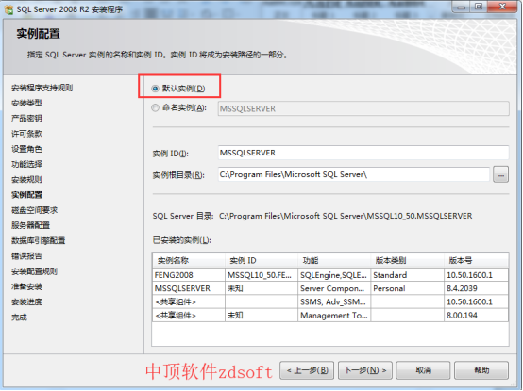This screenshot has width=523, height=391.
Task: Click the SQL Server 目录 path text
Action: coord(346,217)
